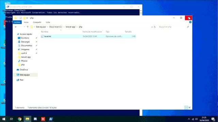Select Red in navigation pane
218x122 pixels.
click(21, 80)
